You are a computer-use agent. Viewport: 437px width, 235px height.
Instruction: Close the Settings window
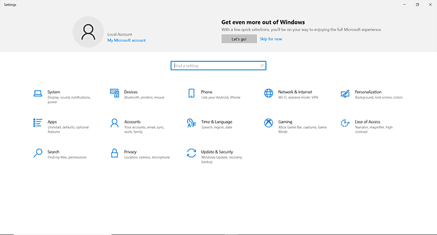pyautogui.click(x=430, y=4)
